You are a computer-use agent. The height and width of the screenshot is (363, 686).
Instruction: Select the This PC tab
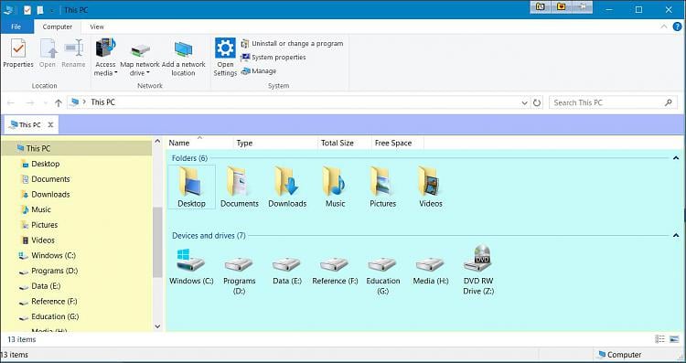(x=30, y=124)
